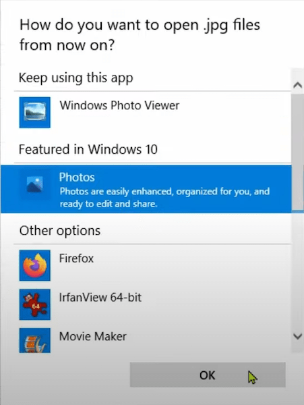Click the scroll up arrow of the app list
Viewport: 304px width, 405px height.
click(x=297, y=85)
